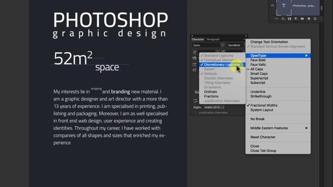This screenshot has width=333, height=187.
Task: Click the 'graphic design' subtitle text
Action: click(x=110, y=33)
